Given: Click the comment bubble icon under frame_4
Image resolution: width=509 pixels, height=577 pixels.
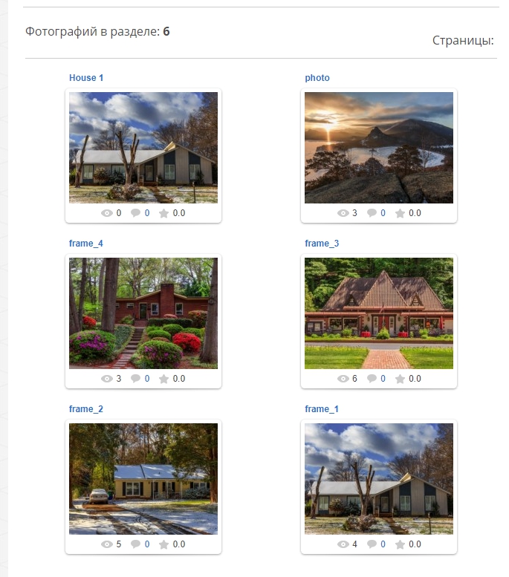Looking at the screenshot, I should tap(135, 378).
